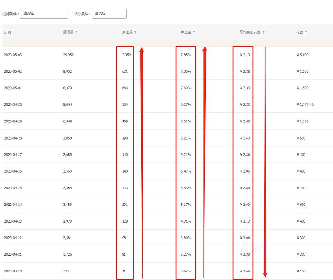The width and height of the screenshot is (333, 280).
Task: Click the clicks value 631
Action: tap(125, 71)
